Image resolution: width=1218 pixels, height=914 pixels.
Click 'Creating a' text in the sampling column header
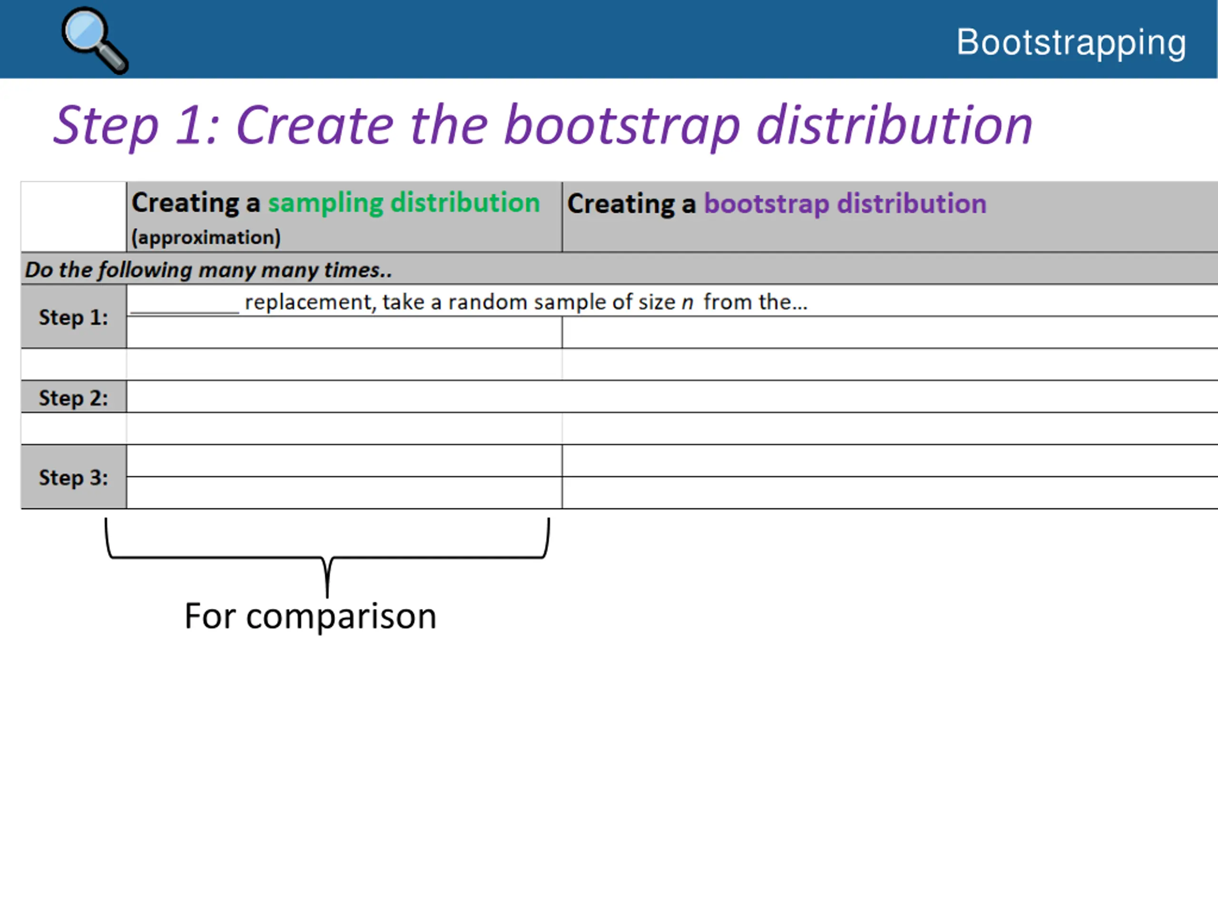coord(196,203)
